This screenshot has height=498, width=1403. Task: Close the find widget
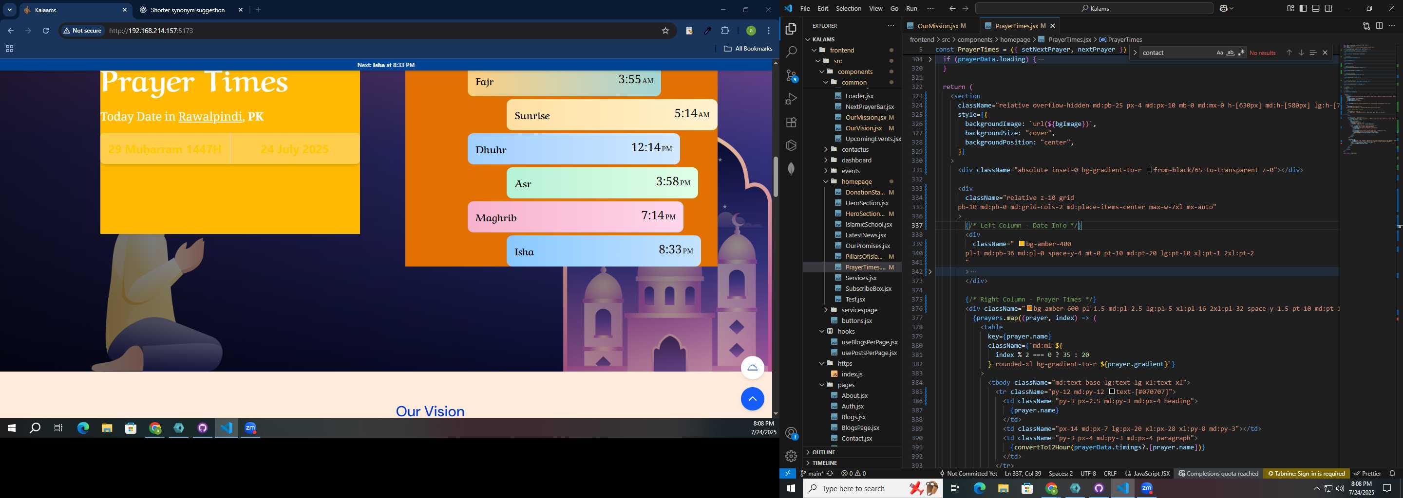click(1325, 53)
